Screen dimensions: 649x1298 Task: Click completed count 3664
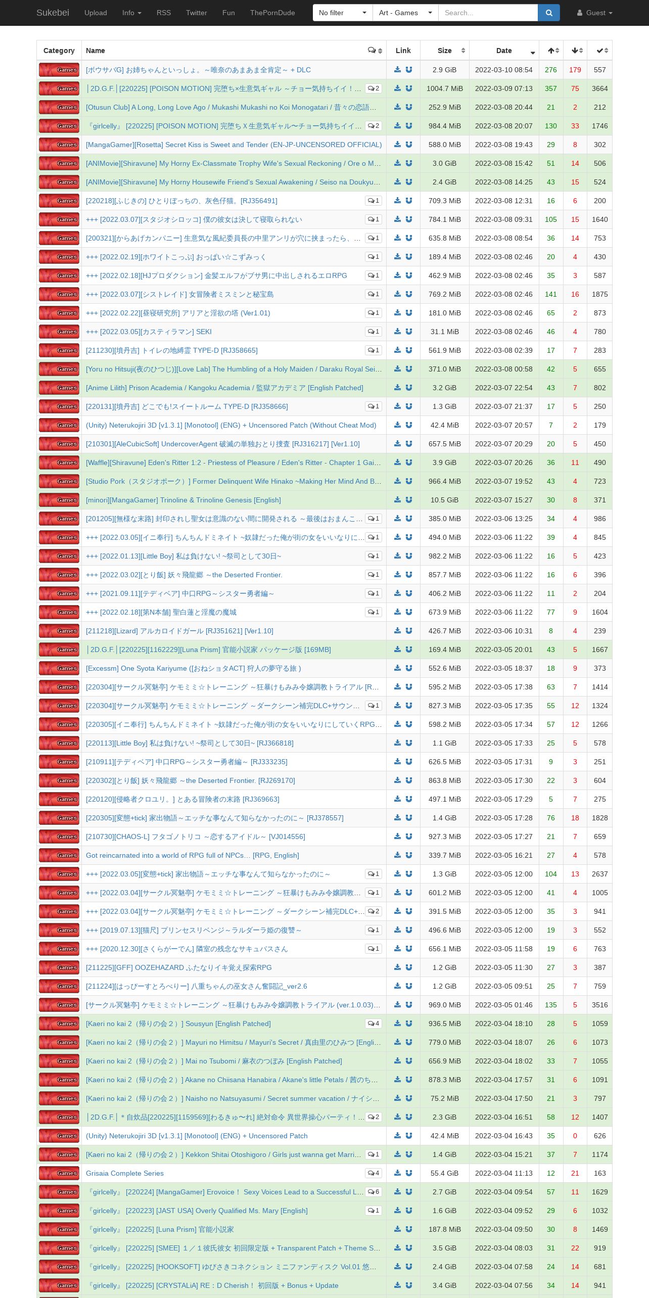(x=600, y=88)
